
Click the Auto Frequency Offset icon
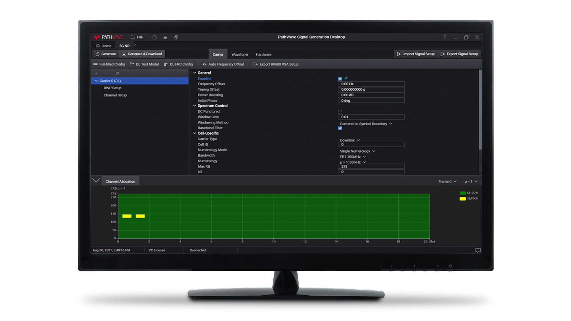point(204,64)
